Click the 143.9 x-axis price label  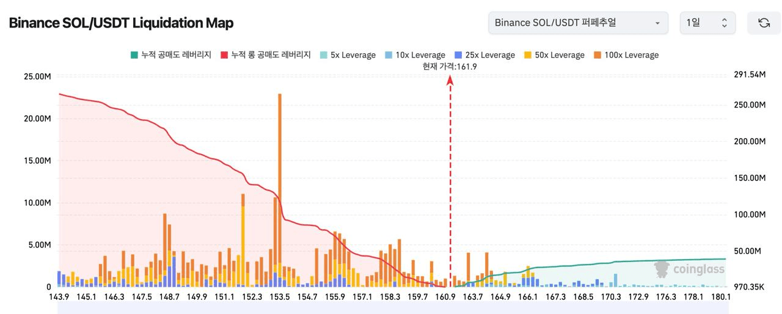pyautogui.click(x=58, y=297)
